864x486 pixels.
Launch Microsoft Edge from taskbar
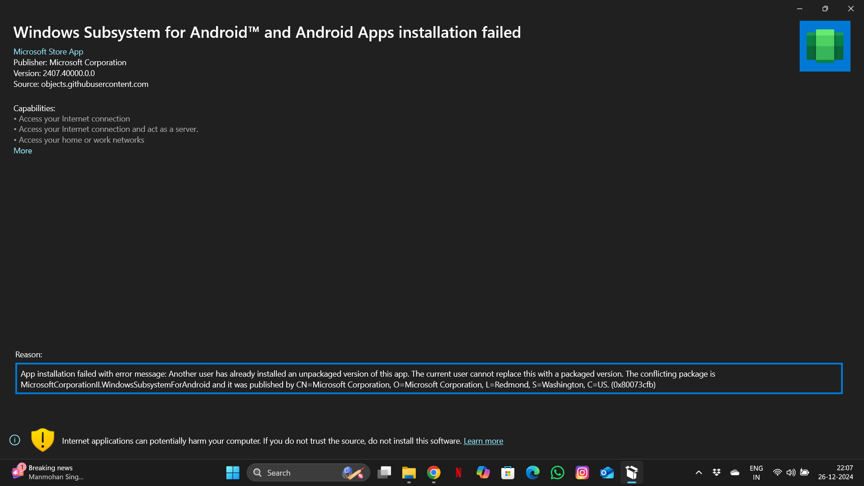[533, 472]
